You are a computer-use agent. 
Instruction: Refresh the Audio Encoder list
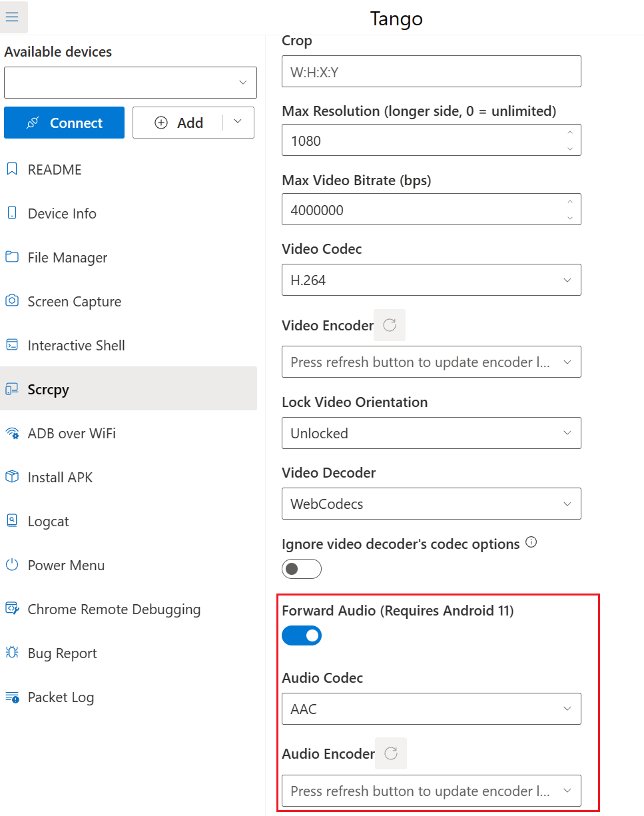pyautogui.click(x=391, y=753)
